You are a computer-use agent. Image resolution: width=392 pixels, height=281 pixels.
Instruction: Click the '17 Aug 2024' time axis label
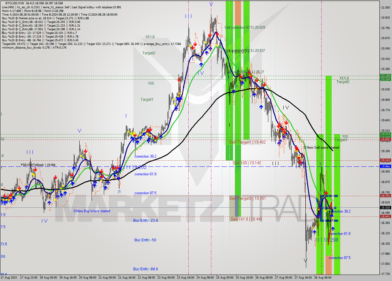click(9, 278)
